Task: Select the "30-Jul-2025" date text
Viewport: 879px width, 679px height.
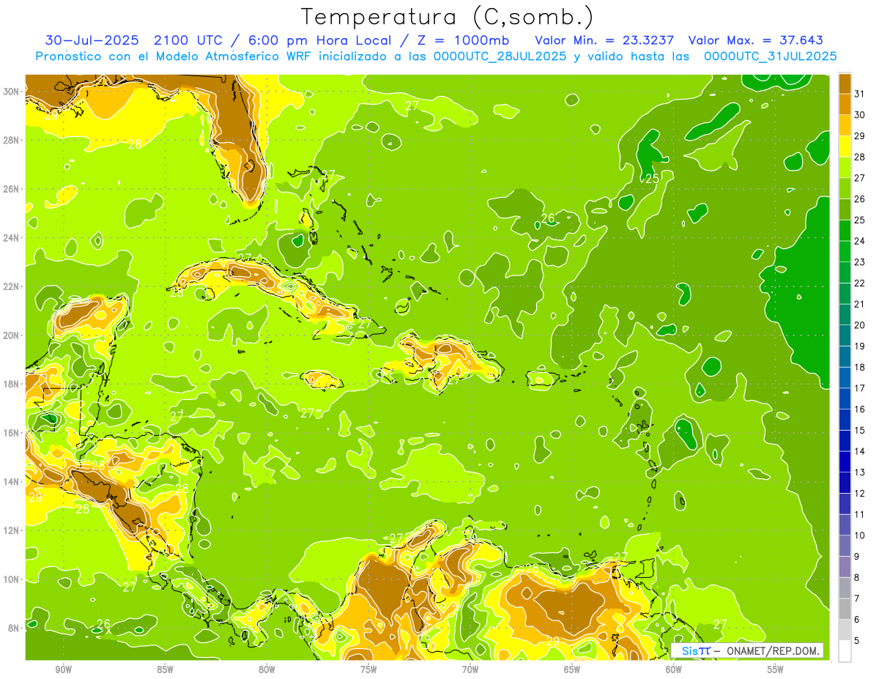Action: tap(91, 40)
